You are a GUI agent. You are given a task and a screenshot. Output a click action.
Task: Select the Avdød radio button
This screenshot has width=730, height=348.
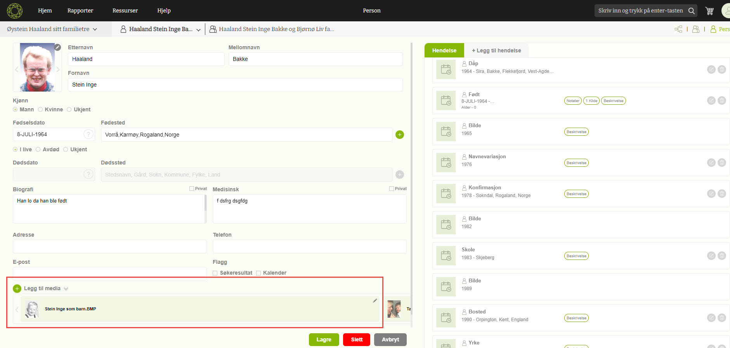[x=38, y=149]
